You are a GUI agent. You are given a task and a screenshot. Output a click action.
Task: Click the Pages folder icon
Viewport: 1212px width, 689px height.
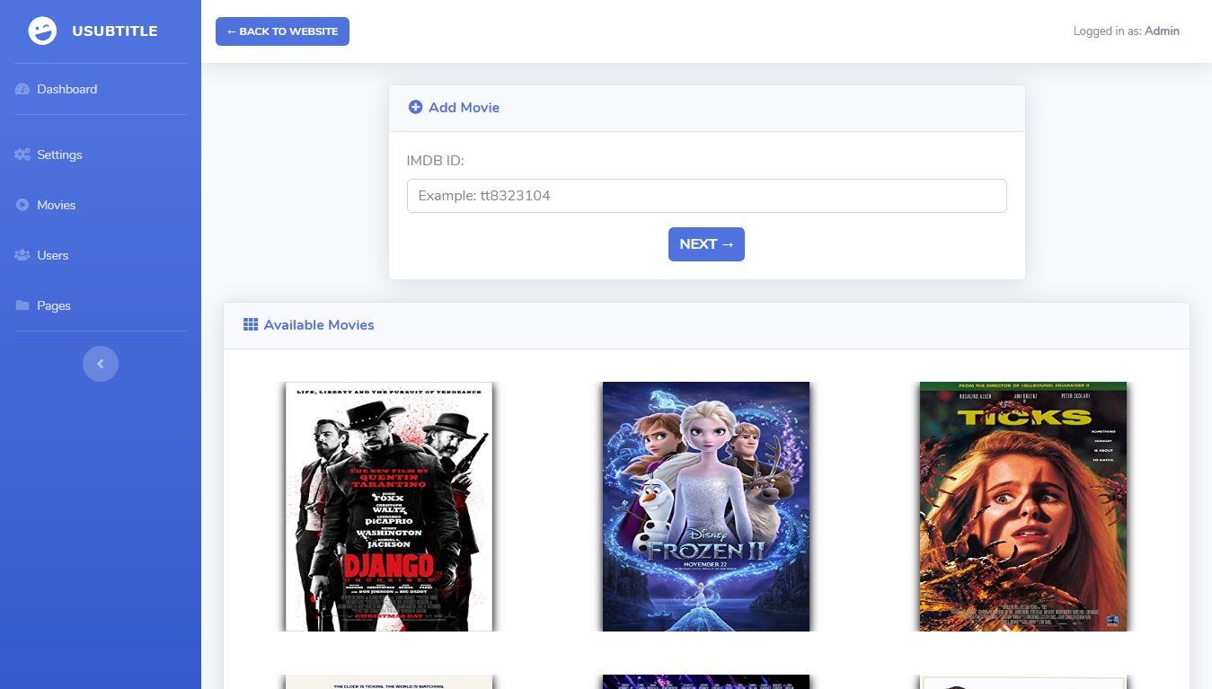22,305
